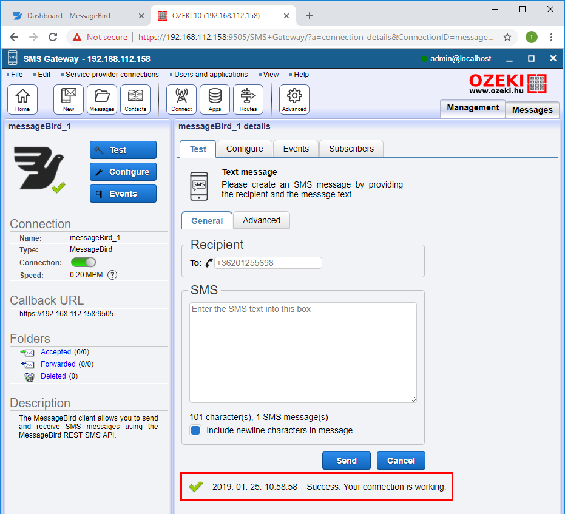Click the success status message text
The width and height of the screenshot is (565, 514).
pos(376,487)
